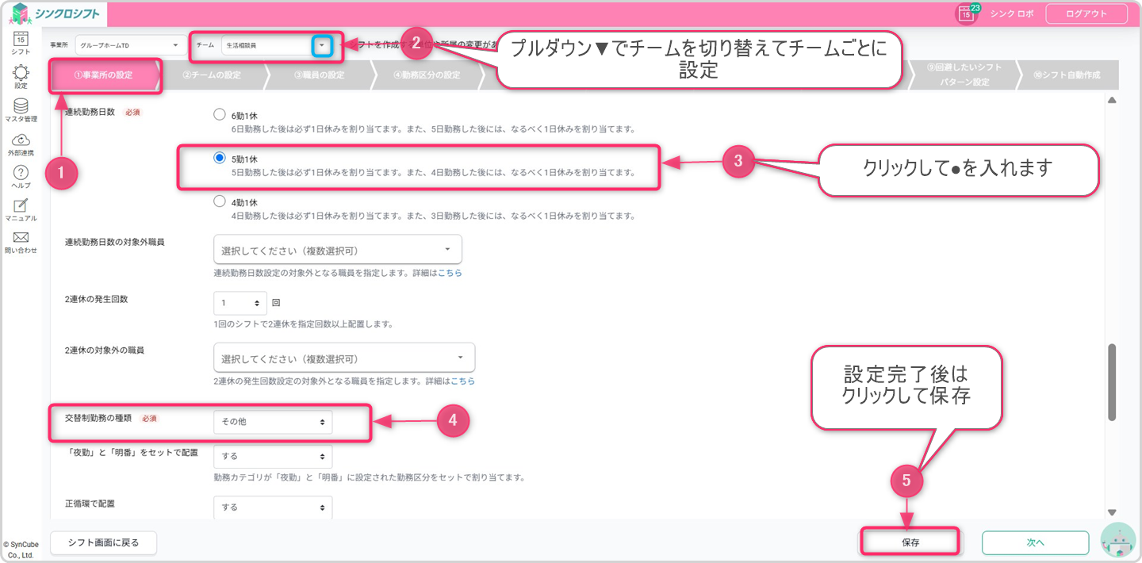This screenshot has height=563, width=1142.
Task: Open the マニュアル notepad icon
Action: click(21, 207)
